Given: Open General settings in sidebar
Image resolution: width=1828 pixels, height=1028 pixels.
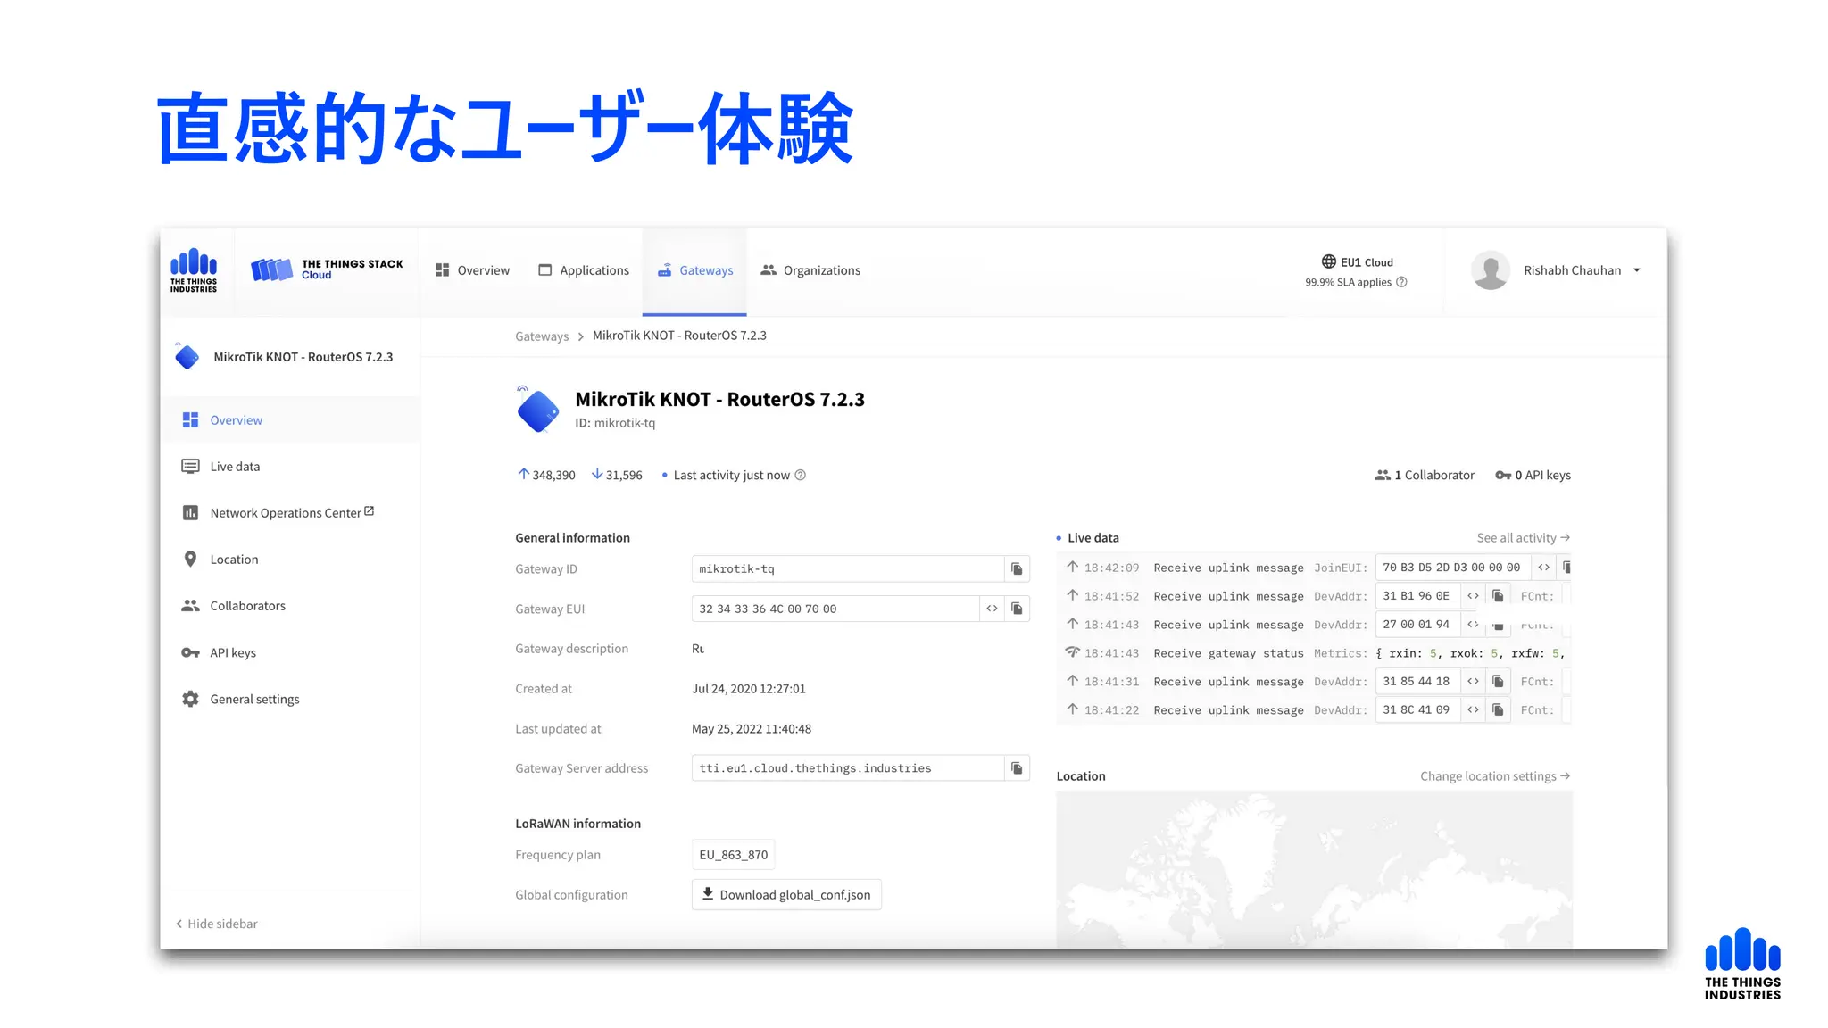Looking at the screenshot, I should click(290, 700).
